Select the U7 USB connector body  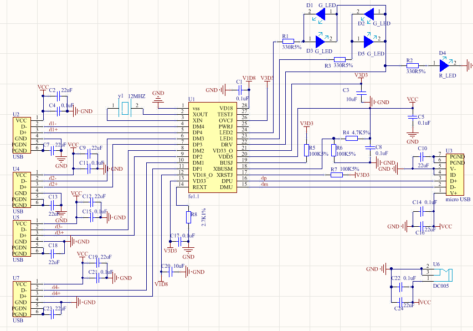point(22,299)
